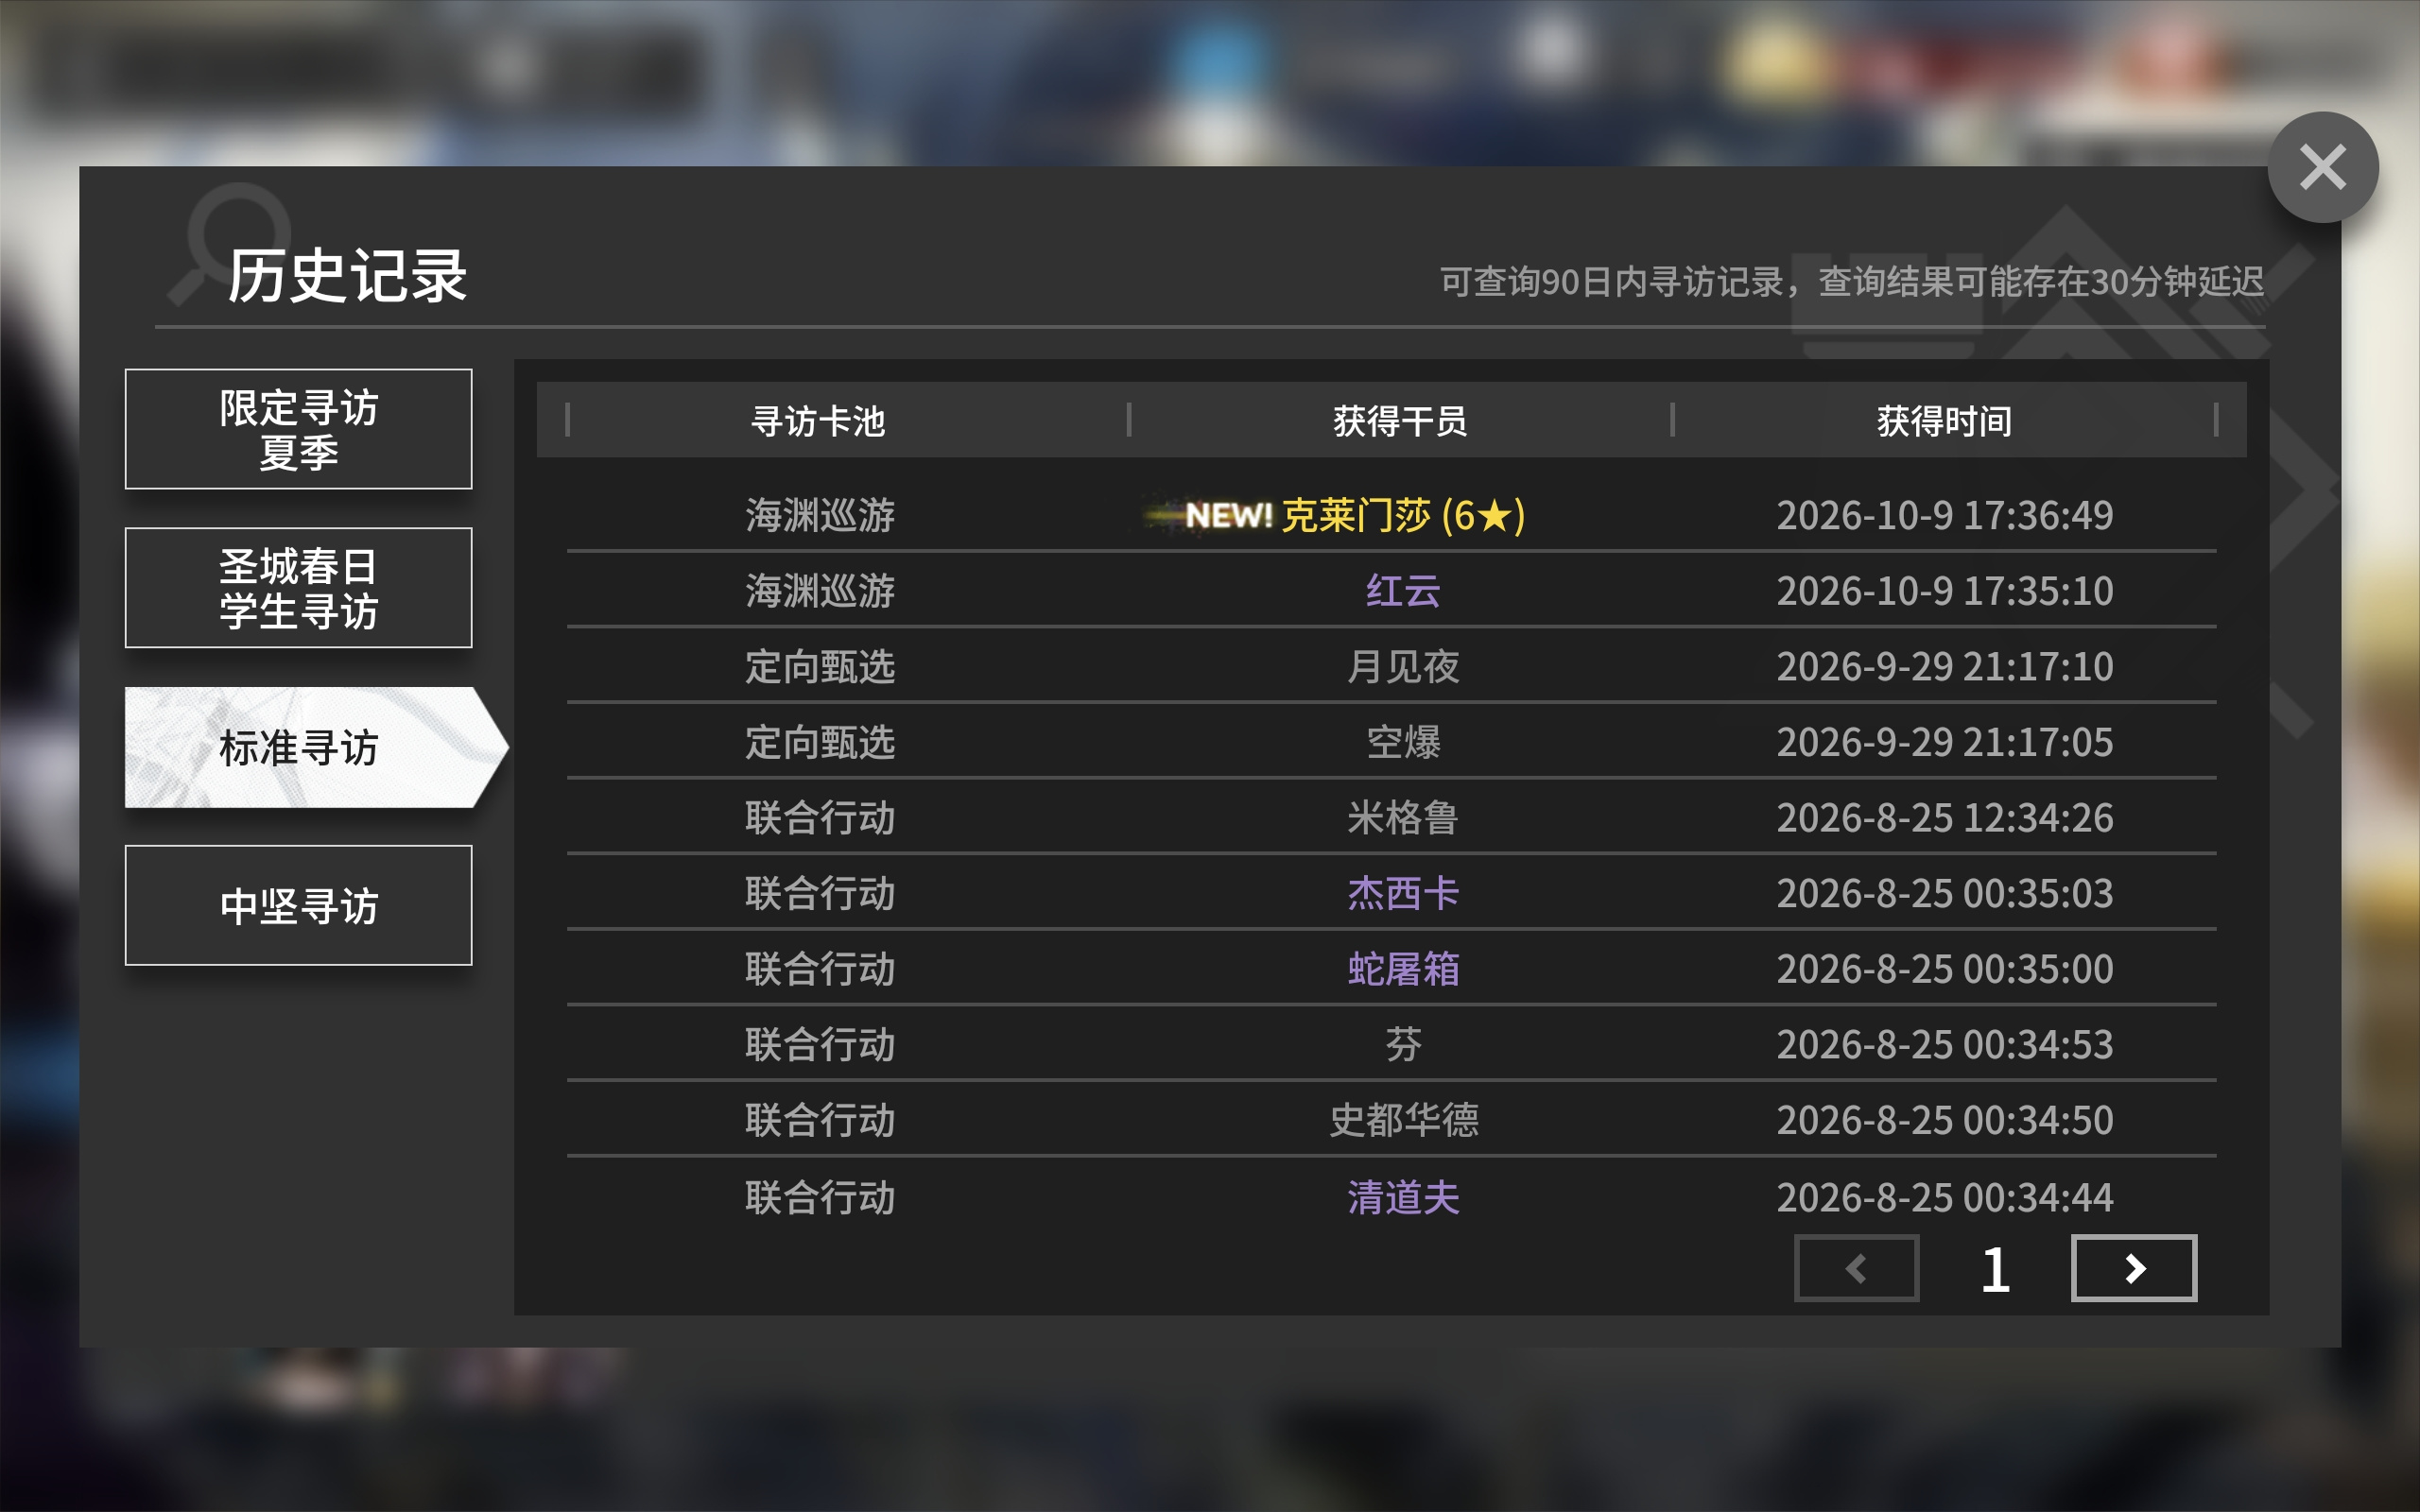The image size is (2420, 1512).
Task: Click operator name 红云
Action: (1403, 591)
